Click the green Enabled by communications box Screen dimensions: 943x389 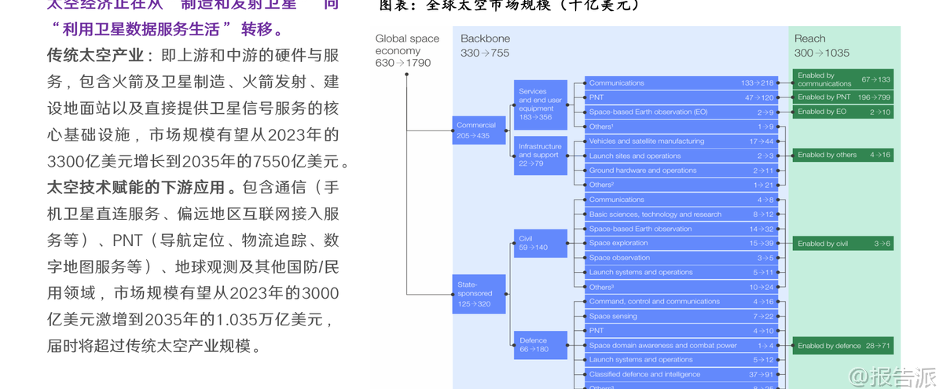[844, 79]
